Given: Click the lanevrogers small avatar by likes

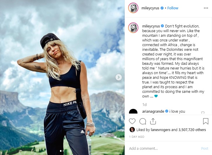Looking at the screenshot, I should 132,130.
